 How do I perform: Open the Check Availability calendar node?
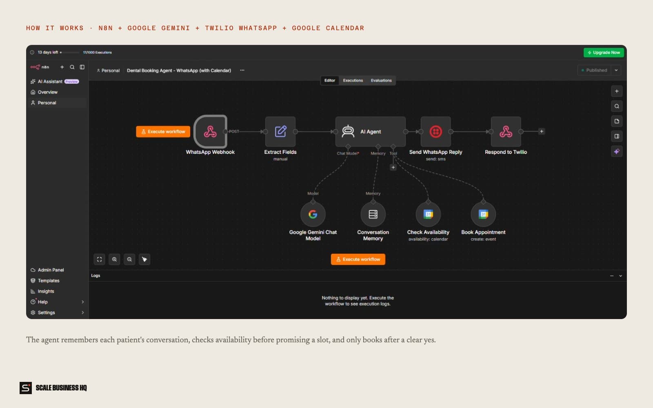[428, 214]
